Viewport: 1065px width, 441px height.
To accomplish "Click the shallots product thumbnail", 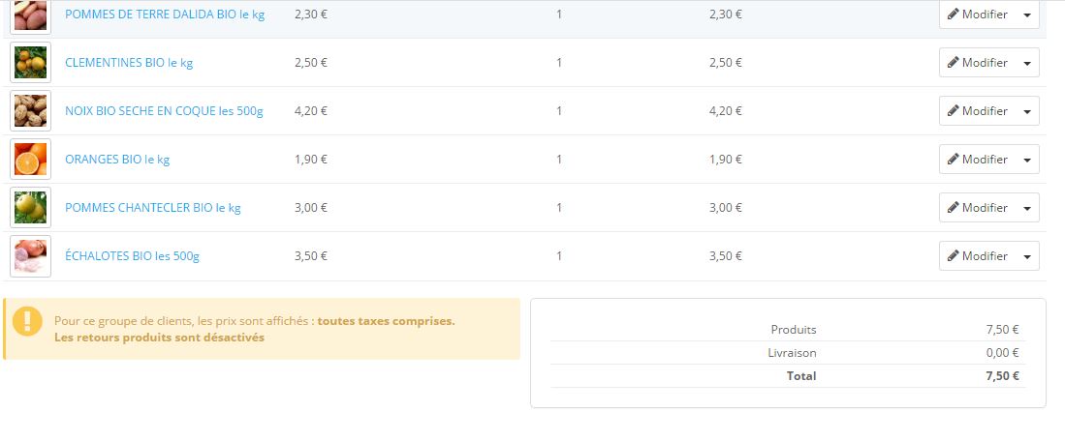I will point(30,256).
